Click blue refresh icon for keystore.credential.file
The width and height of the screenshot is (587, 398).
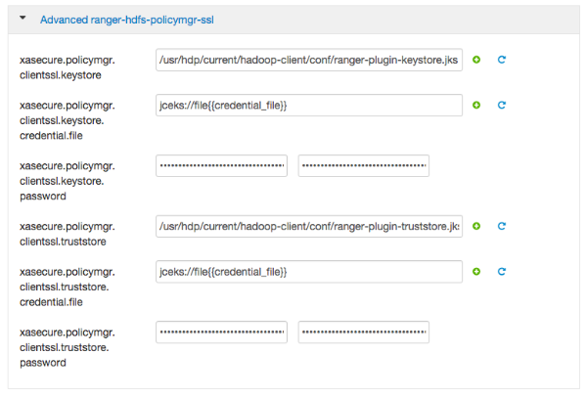tap(501, 105)
